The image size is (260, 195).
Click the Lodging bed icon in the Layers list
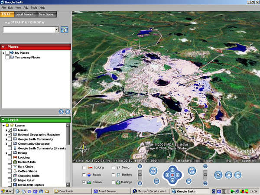click(15, 157)
